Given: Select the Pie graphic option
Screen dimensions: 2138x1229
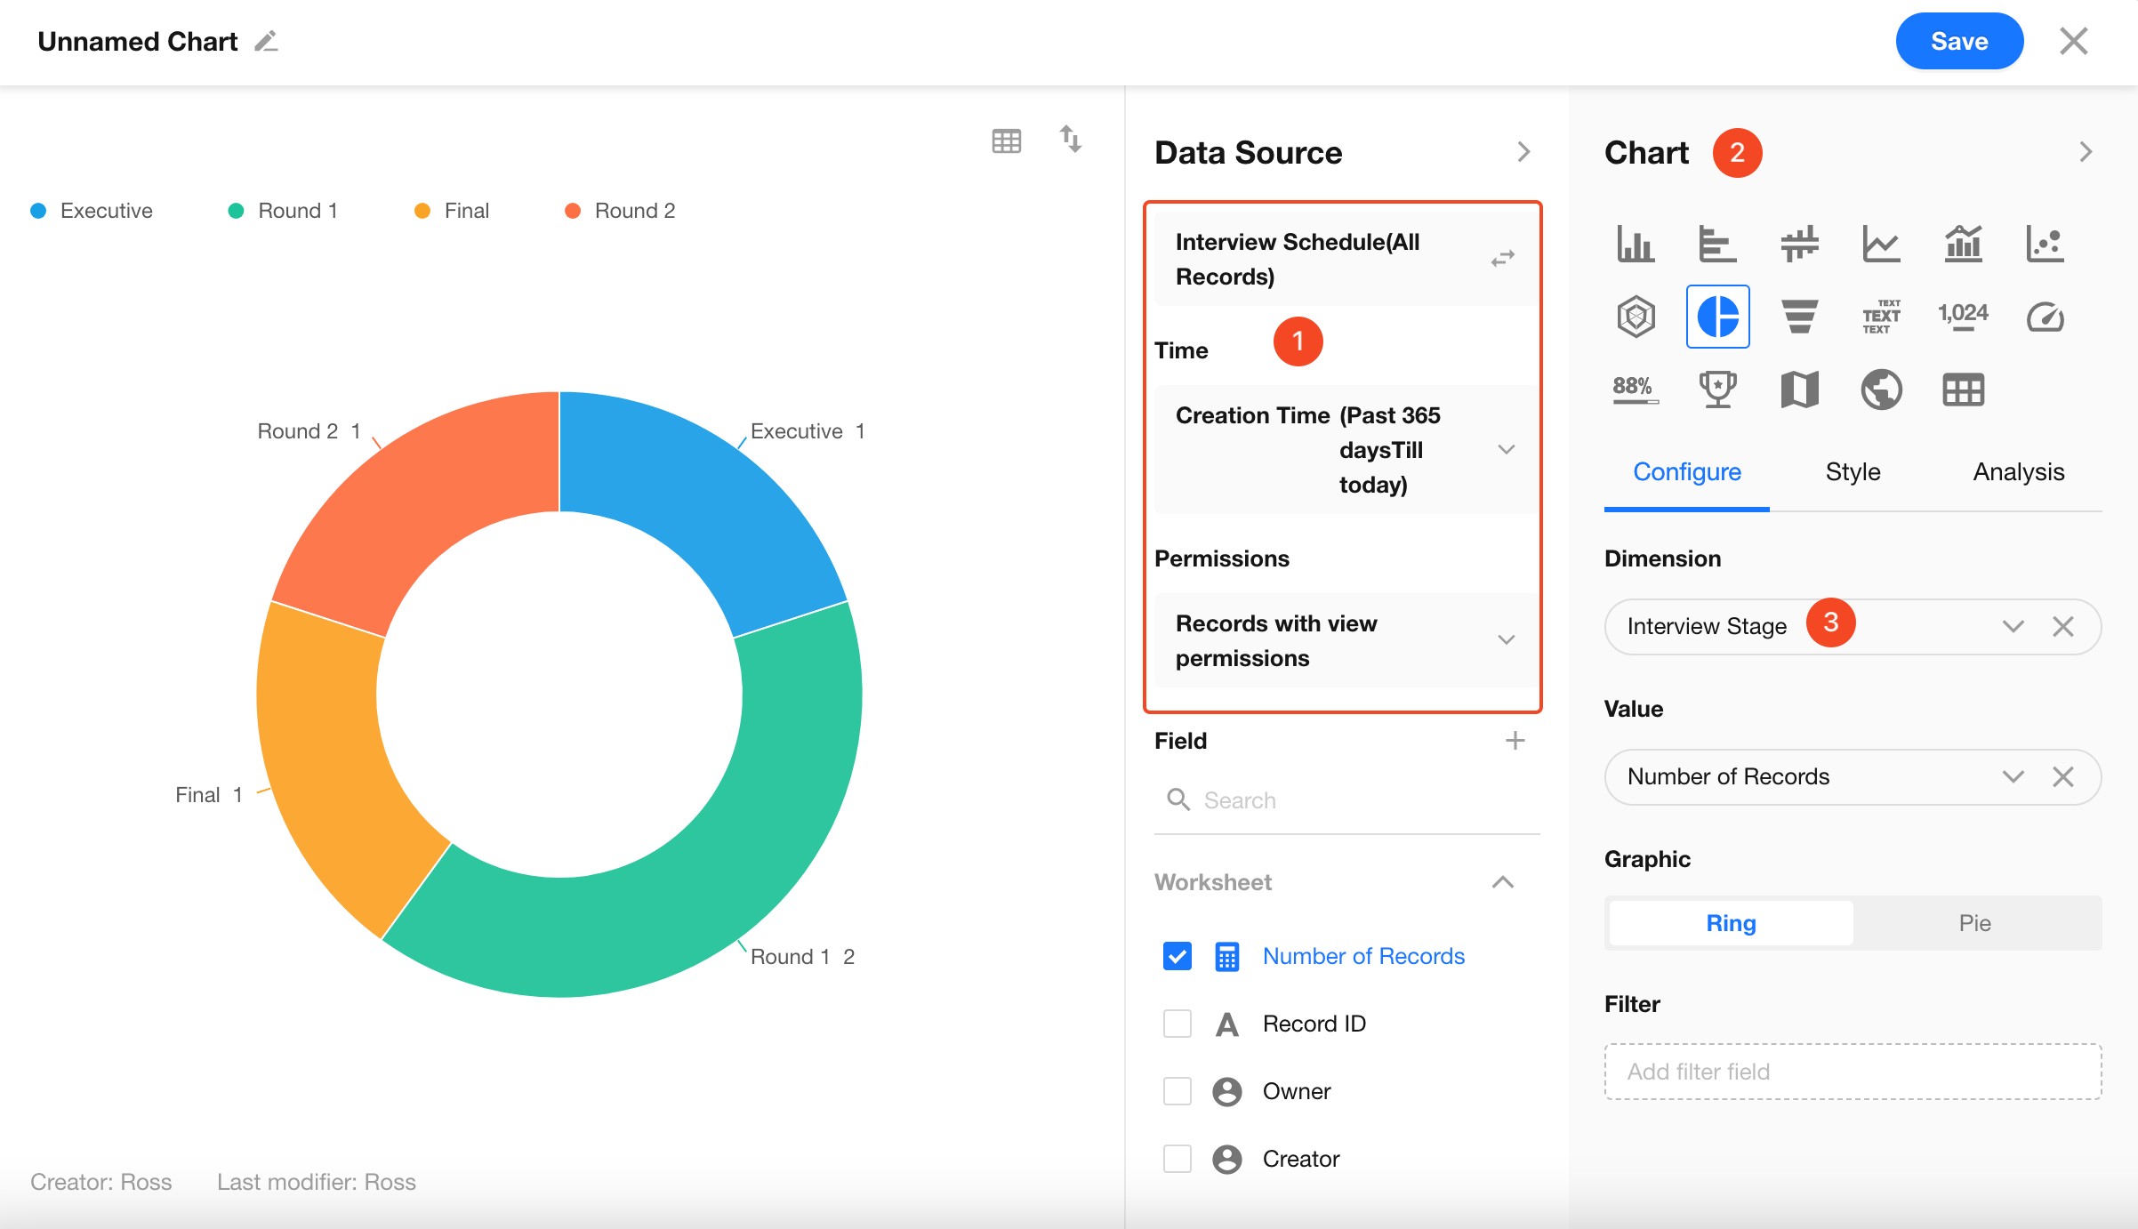Looking at the screenshot, I should point(1974,923).
